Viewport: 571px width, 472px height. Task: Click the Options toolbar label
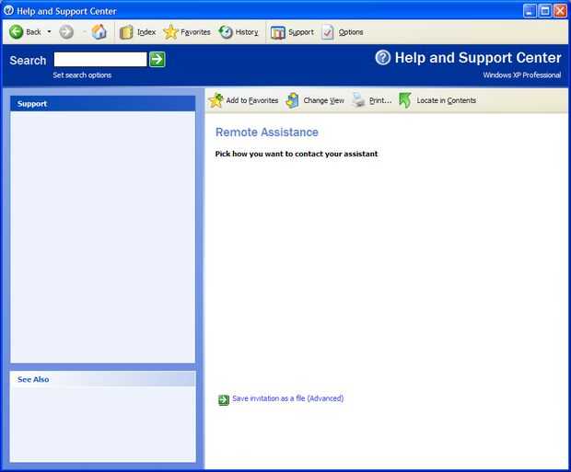[351, 32]
